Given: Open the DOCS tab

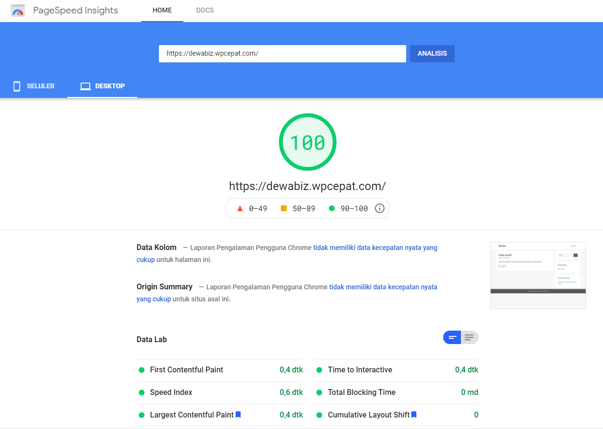Looking at the screenshot, I should pos(205,11).
